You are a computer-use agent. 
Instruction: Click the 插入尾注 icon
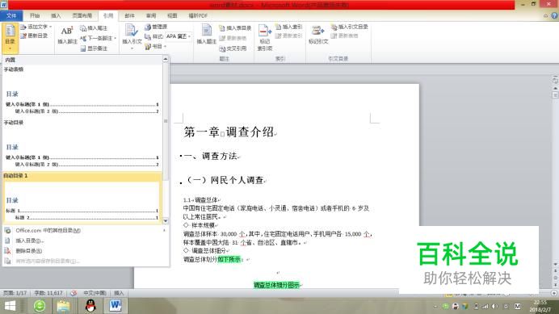(x=83, y=28)
